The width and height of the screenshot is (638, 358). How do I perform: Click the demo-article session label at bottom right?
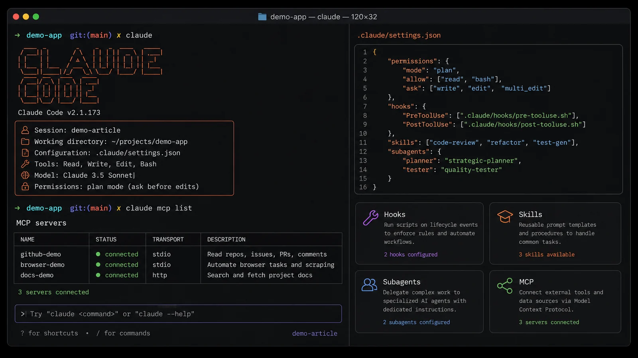pyautogui.click(x=315, y=333)
